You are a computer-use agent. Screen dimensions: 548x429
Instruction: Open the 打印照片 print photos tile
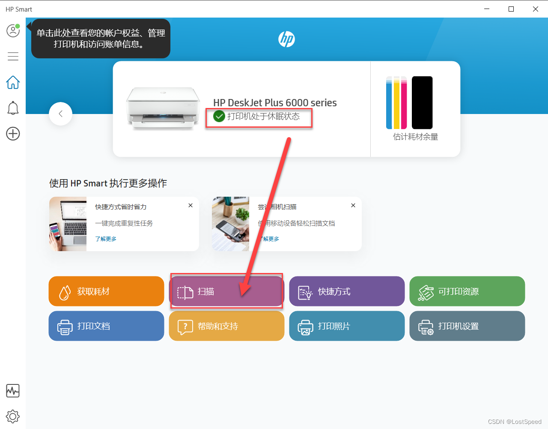click(347, 326)
